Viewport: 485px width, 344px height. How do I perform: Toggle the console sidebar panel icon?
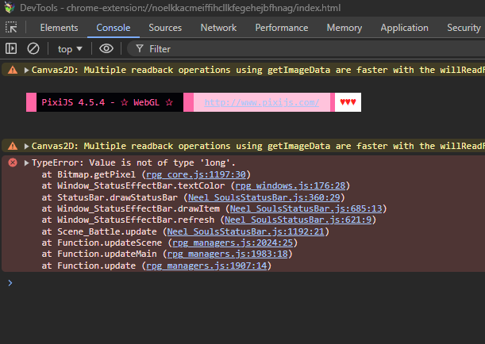(11, 48)
